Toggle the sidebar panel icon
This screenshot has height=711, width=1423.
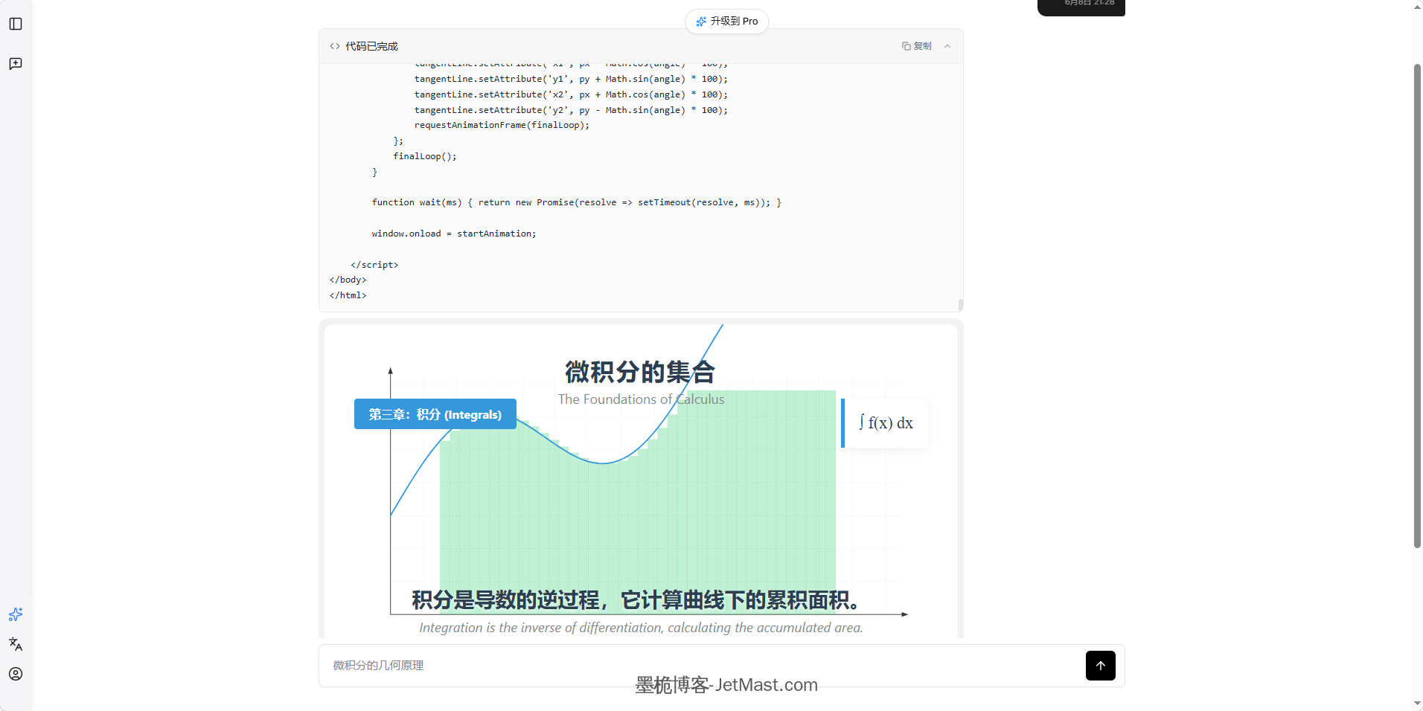coord(16,24)
